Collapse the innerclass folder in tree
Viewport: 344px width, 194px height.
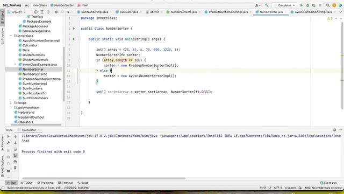11,36
